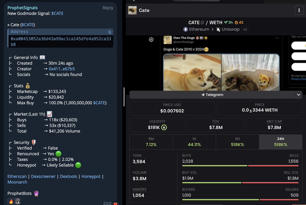Click the buys versus sells ratio bar
306x205 pixels.
(x=240, y=166)
